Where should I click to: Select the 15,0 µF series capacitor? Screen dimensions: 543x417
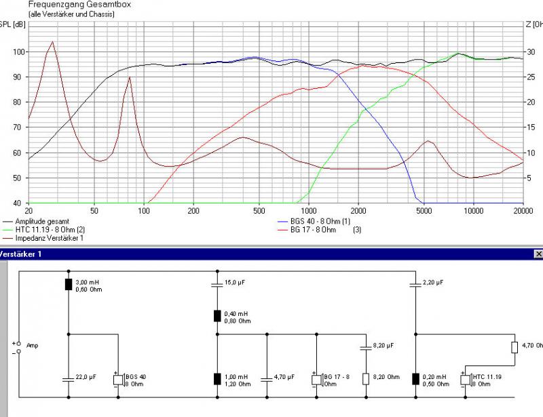click(x=217, y=285)
